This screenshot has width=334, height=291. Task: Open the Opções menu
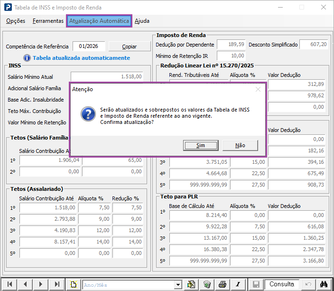point(16,21)
